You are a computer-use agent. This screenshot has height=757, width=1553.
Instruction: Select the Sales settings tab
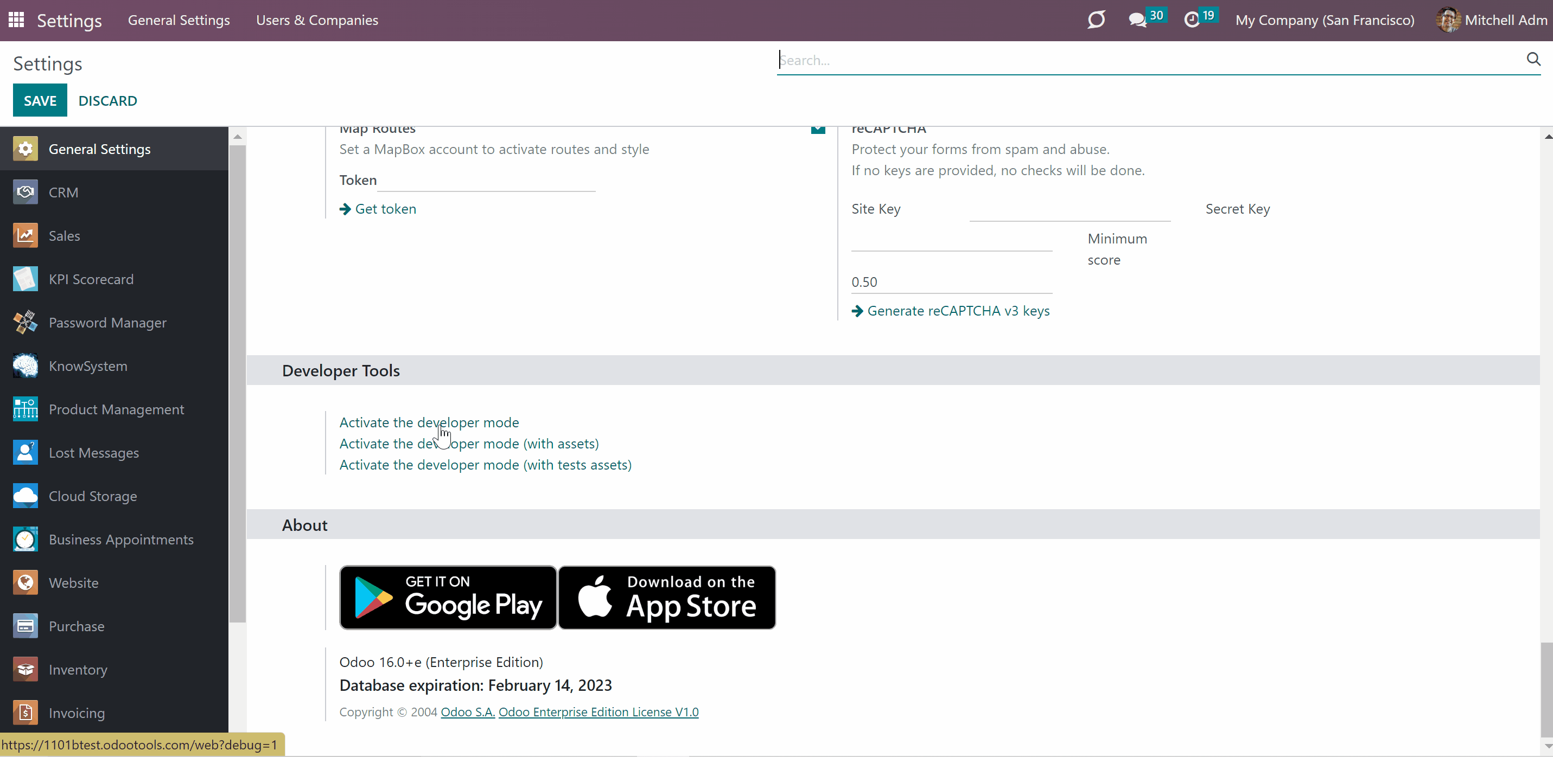click(x=114, y=236)
